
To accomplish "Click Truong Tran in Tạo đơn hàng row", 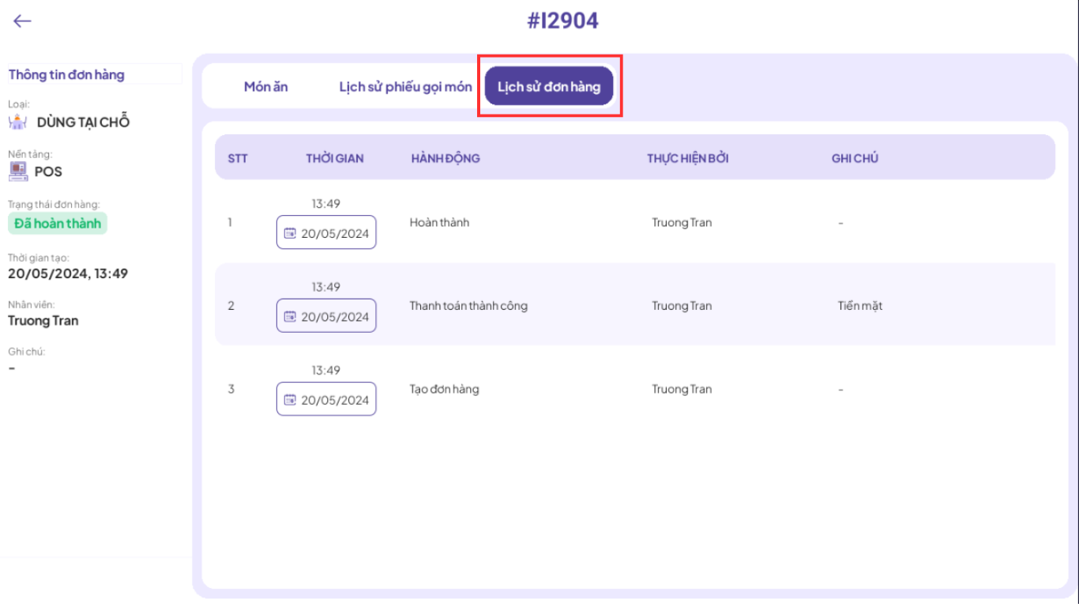I will tap(682, 390).
